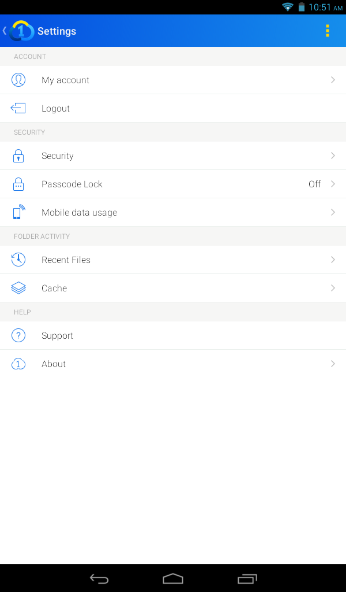Expand the Security row chevron
Viewport: 346px width, 592px height.
[333, 156]
